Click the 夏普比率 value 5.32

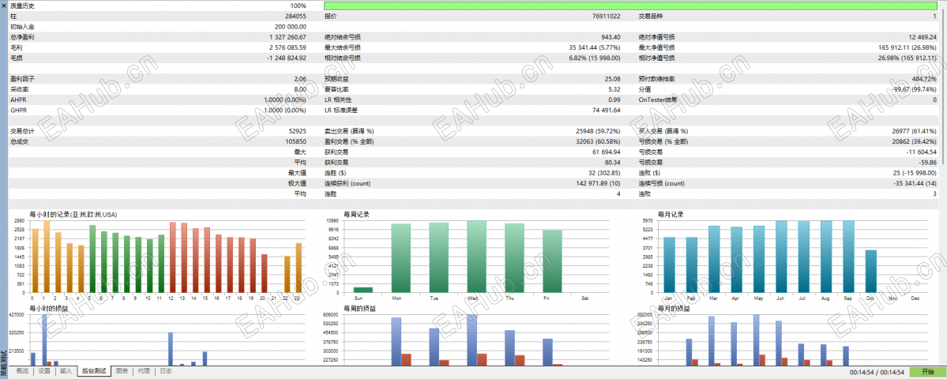[614, 89]
